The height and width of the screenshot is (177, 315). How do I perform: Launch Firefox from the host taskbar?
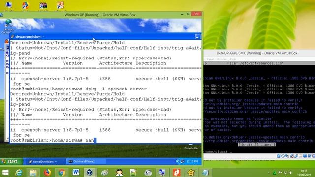point(47,173)
